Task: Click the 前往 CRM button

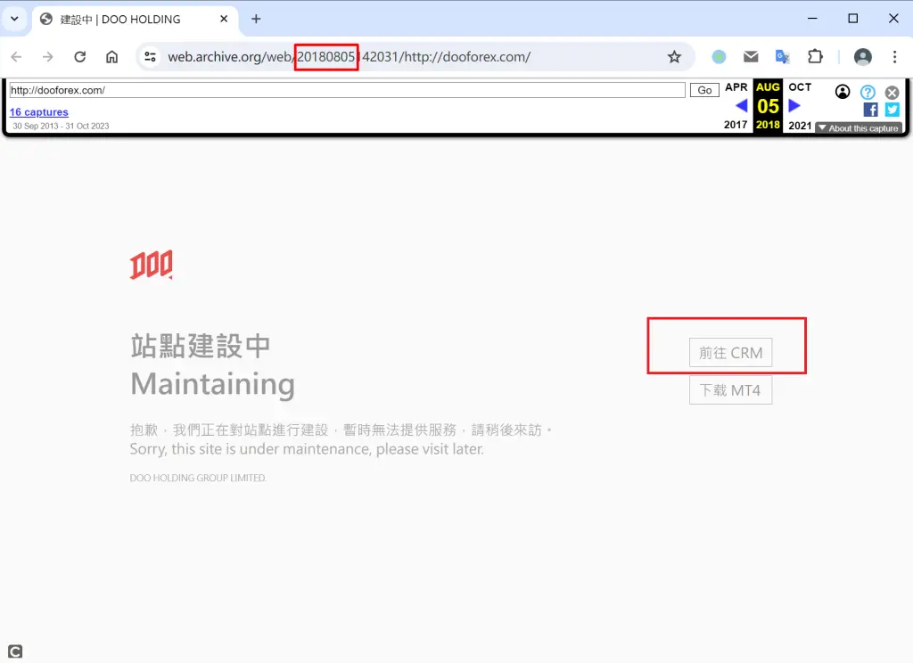Action: tap(731, 353)
